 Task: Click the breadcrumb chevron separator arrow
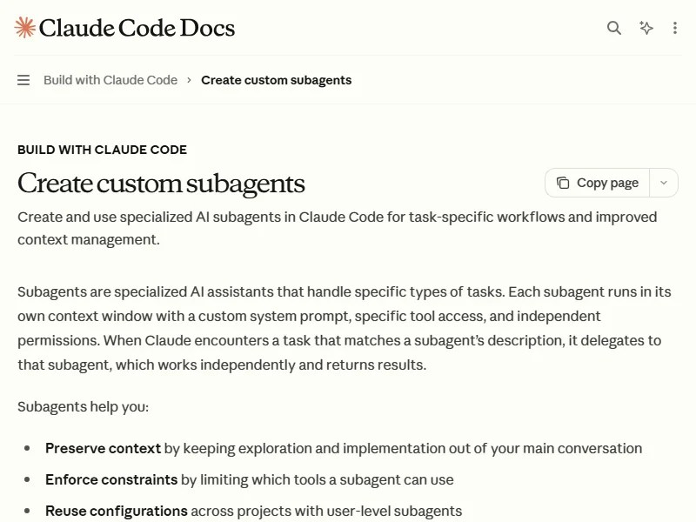pyautogui.click(x=189, y=80)
